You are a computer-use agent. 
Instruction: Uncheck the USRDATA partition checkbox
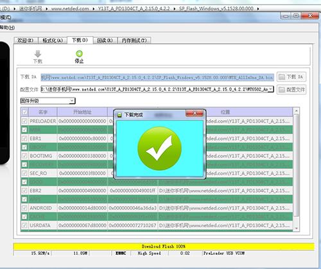(24, 225)
